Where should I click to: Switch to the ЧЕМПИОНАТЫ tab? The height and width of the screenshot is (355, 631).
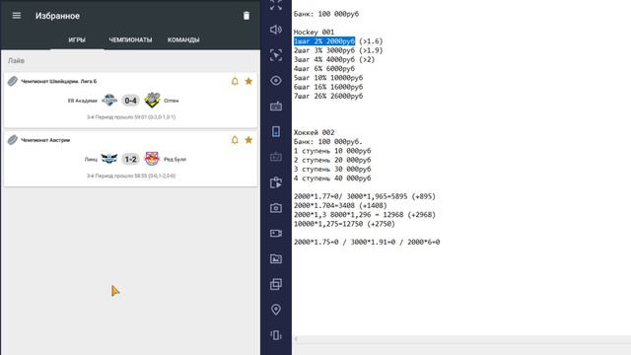pos(130,39)
